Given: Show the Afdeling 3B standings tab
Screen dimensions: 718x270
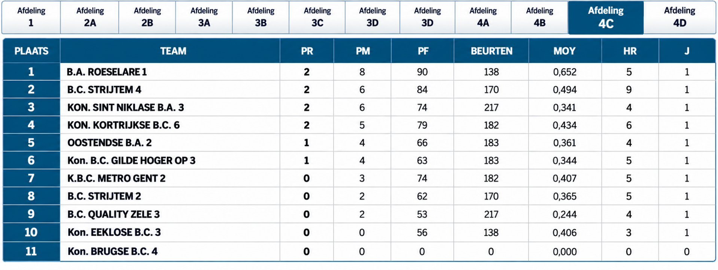Looking at the screenshot, I should 261,17.
